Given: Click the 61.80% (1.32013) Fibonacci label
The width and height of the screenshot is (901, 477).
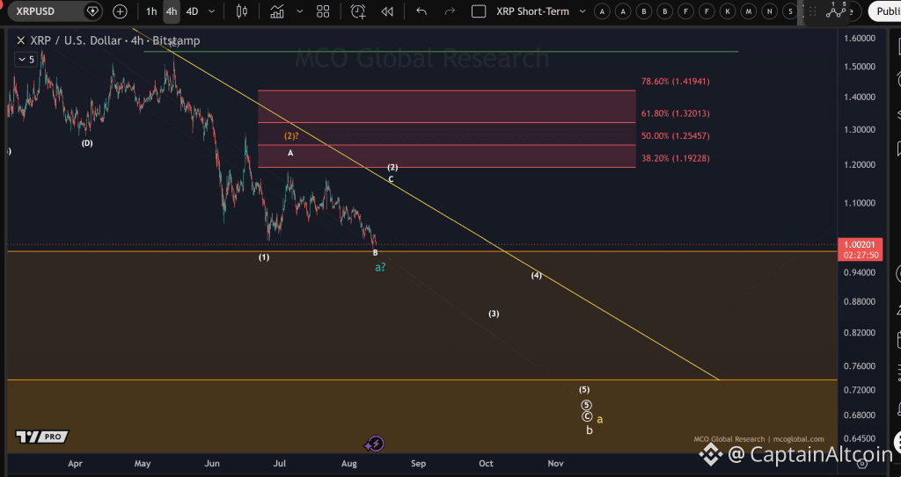Looking at the screenshot, I should click(x=675, y=113).
